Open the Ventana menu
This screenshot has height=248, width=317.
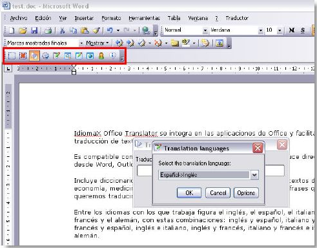pyautogui.click(x=198, y=18)
